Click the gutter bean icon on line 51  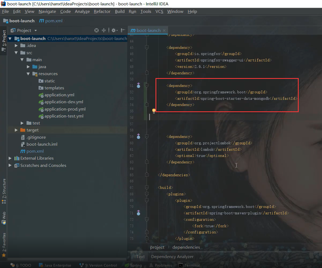(x=138, y=86)
